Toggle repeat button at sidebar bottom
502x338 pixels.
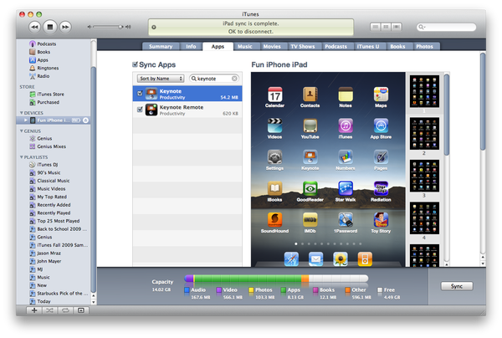click(x=65, y=310)
